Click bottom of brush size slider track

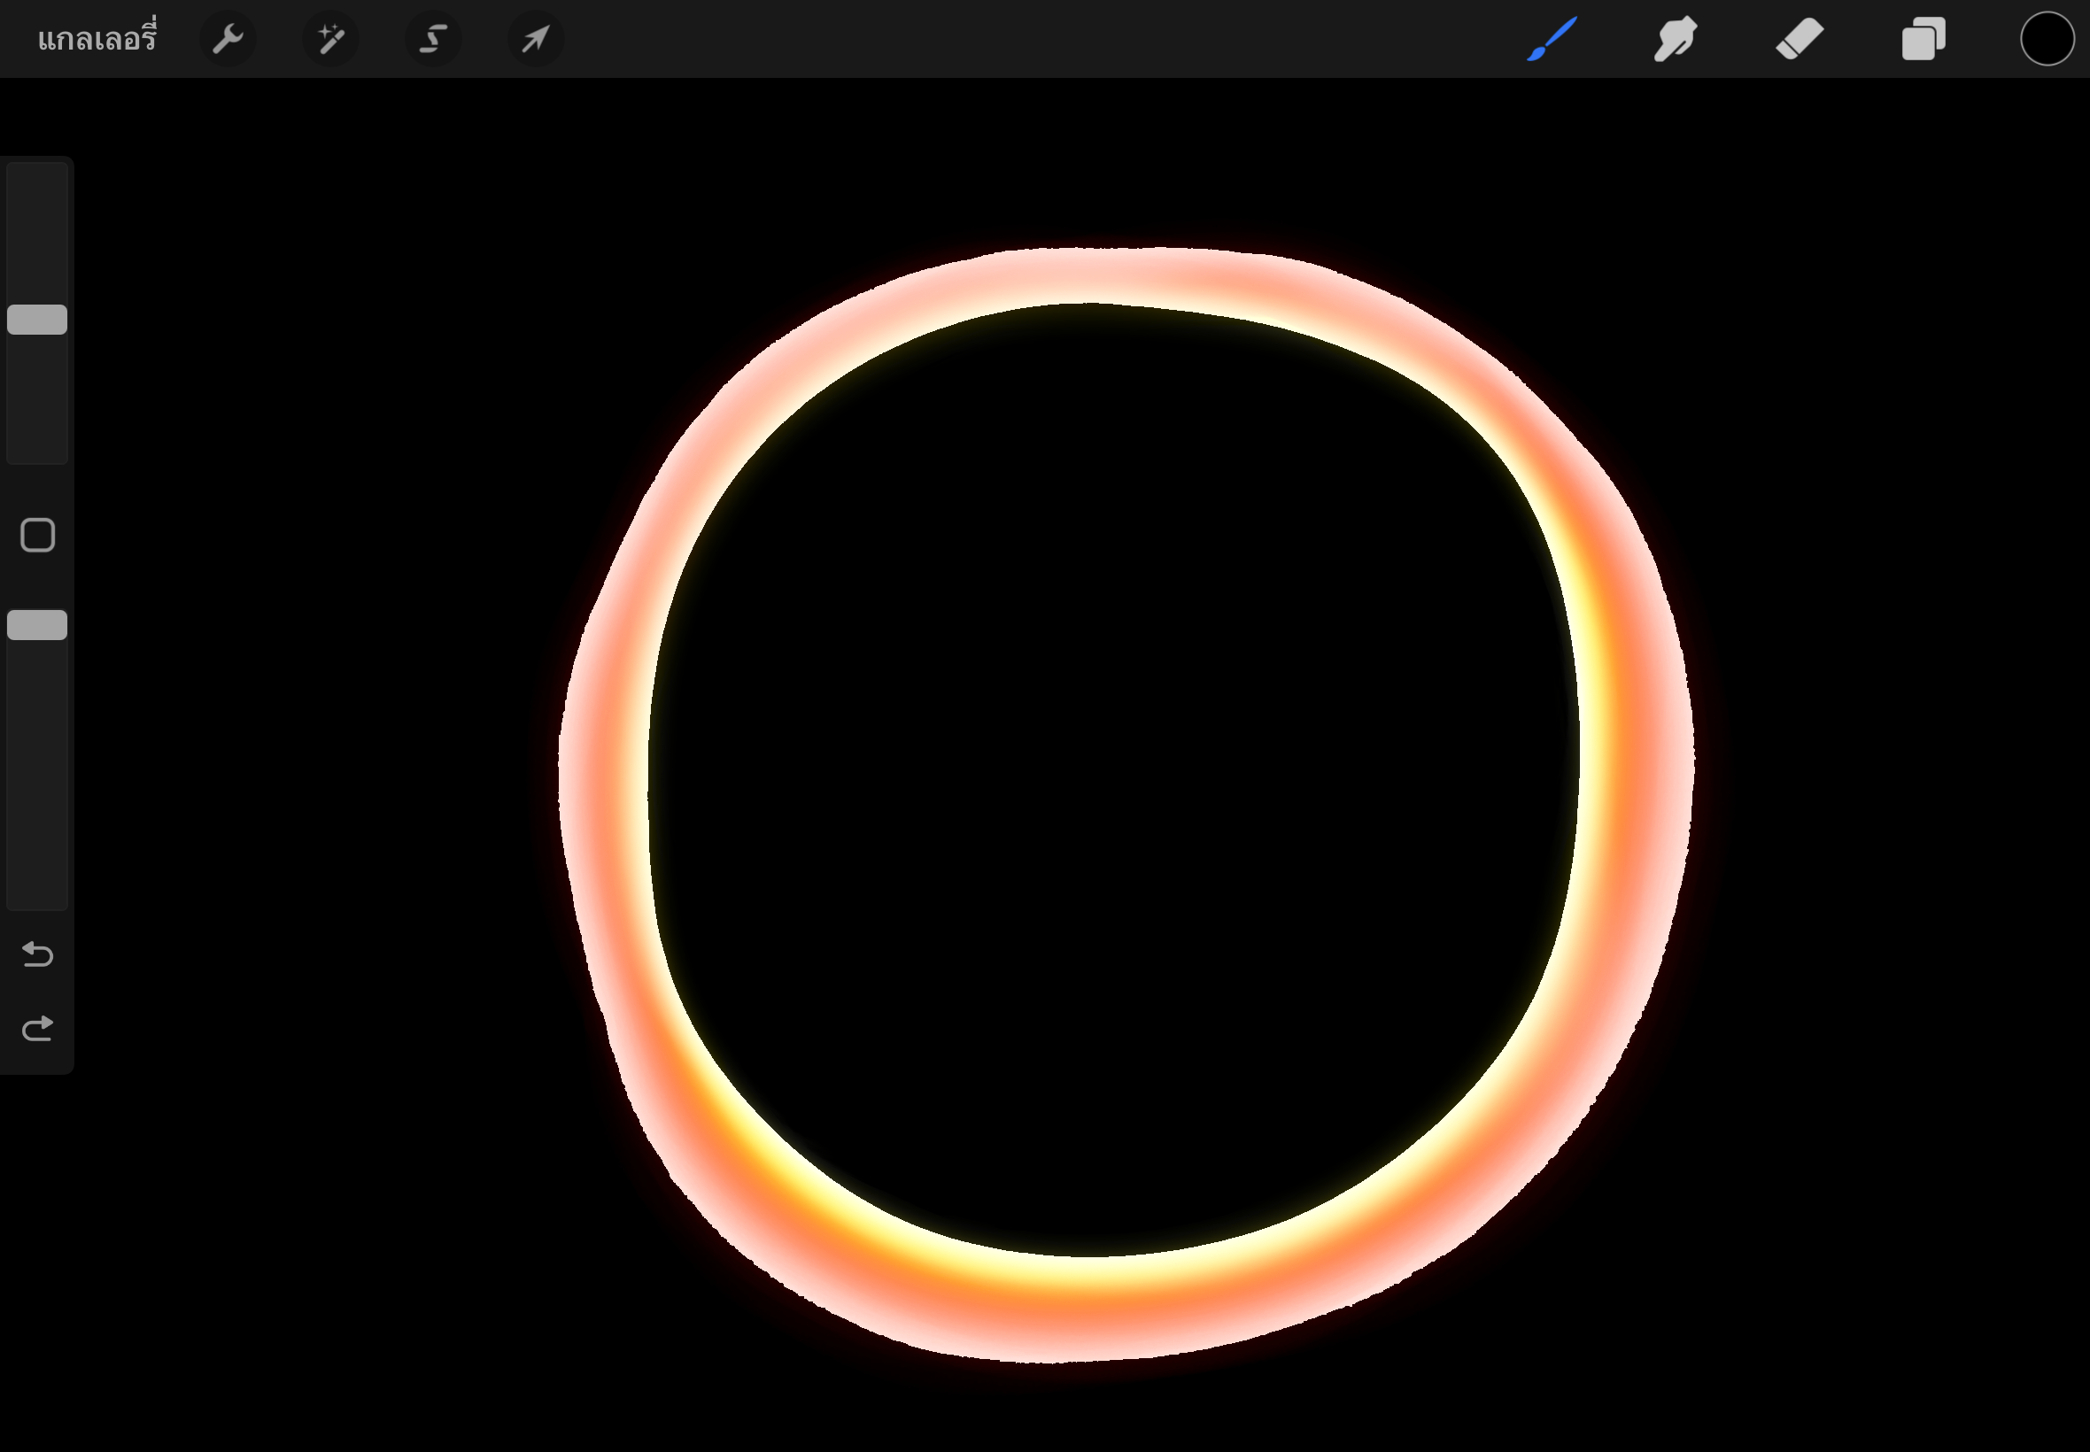(37, 451)
